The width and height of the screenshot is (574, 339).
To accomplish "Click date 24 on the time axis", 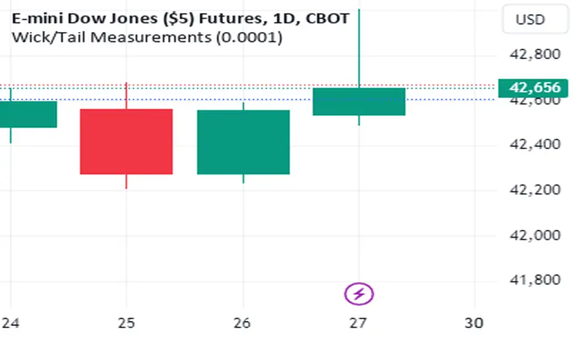I will pyautogui.click(x=10, y=322).
